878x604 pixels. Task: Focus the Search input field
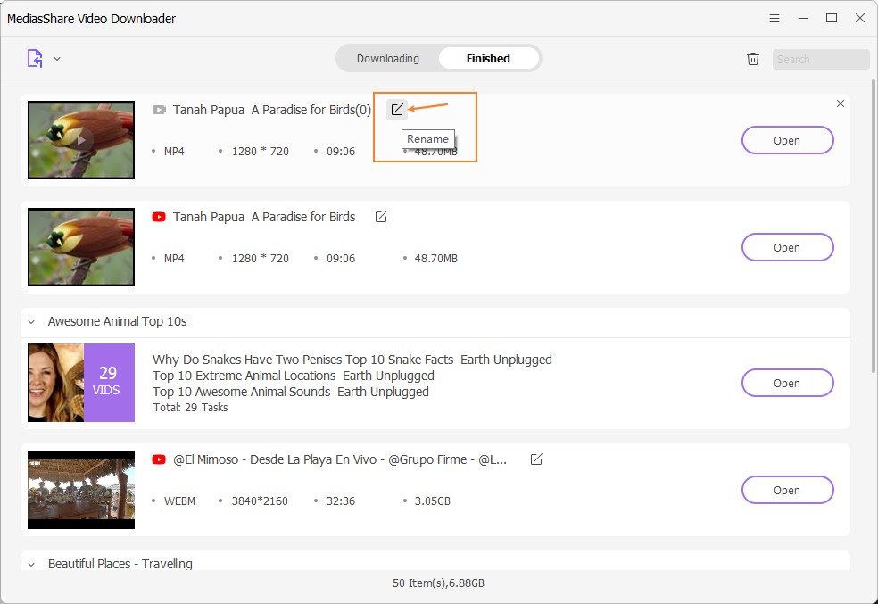click(820, 60)
